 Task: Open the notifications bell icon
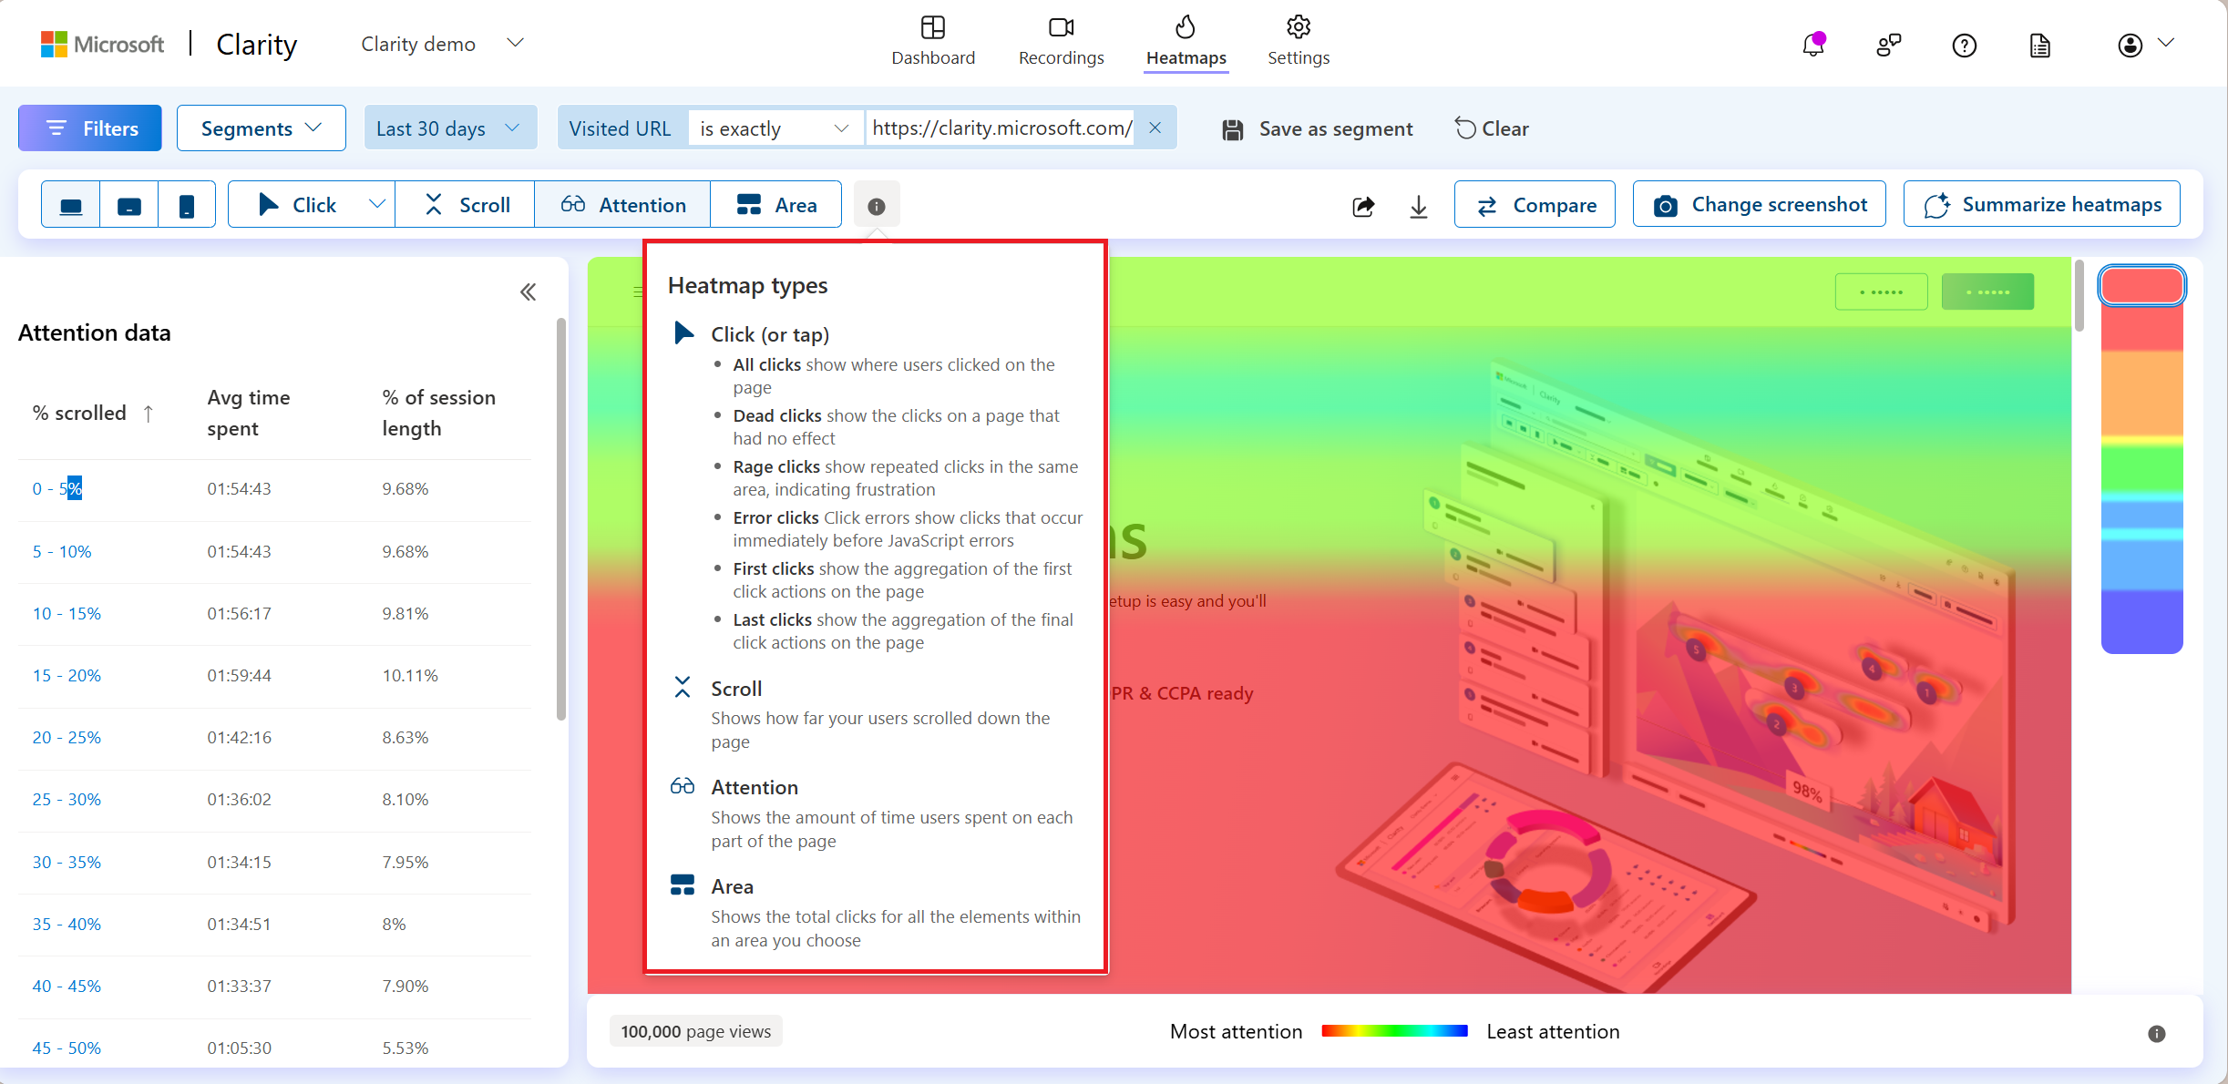click(1813, 45)
